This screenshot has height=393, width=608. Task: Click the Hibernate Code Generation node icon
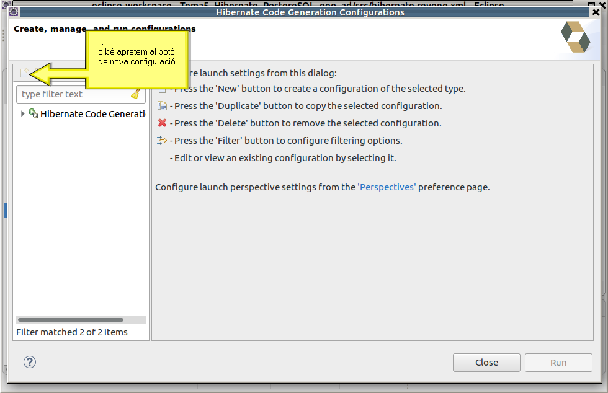(x=34, y=113)
